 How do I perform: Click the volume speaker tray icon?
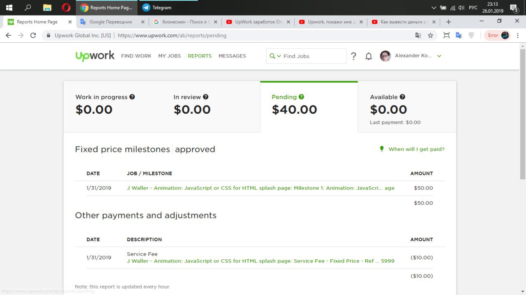pyautogui.click(x=461, y=7)
